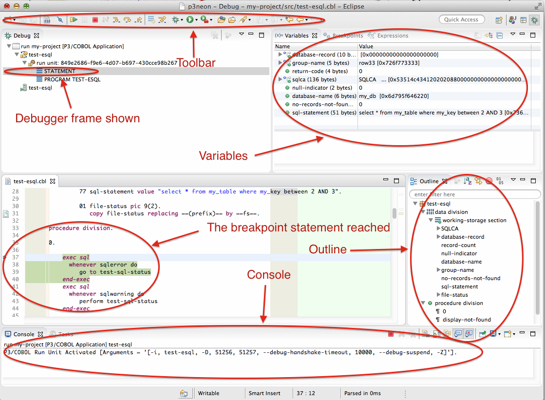
Task: Terminate the process from Console toolbar
Action: point(391,334)
